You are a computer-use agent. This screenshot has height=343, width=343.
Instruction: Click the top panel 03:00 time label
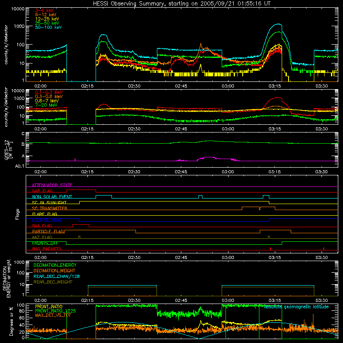coord(228,86)
